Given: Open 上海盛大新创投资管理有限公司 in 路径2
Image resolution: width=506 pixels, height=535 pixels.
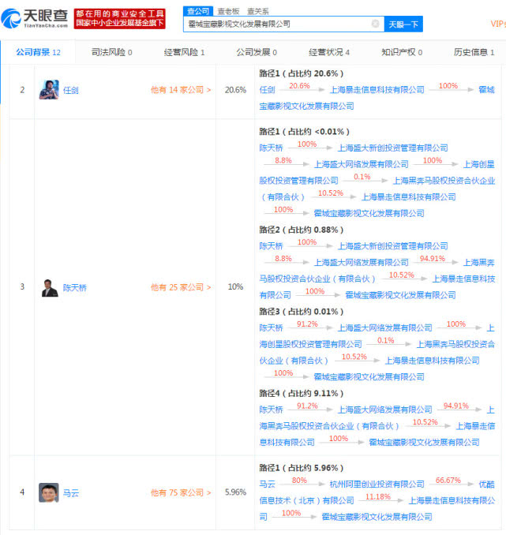Looking at the screenshot, I should pos(392,246).
